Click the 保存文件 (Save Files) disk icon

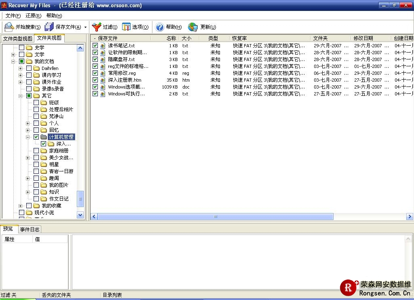click(49, 27)
